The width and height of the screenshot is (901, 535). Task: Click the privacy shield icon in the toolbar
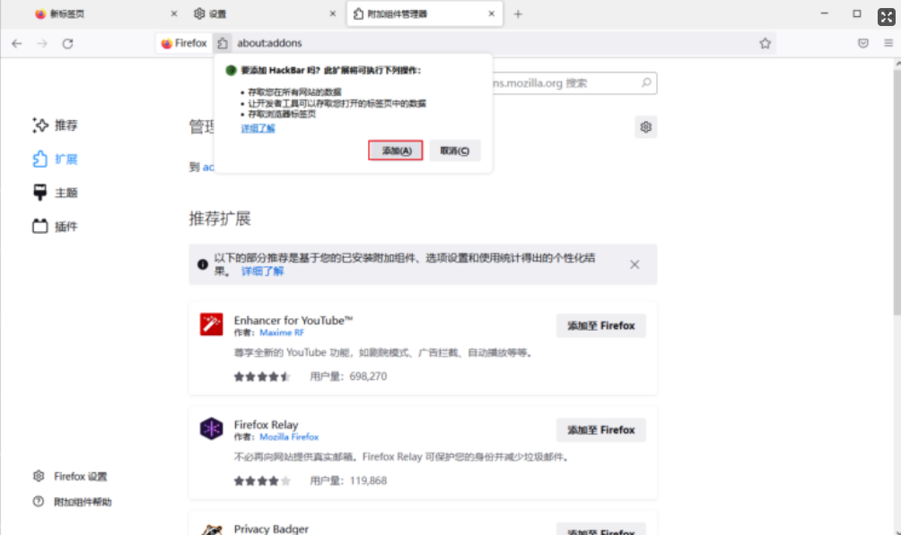pos(863,42)
